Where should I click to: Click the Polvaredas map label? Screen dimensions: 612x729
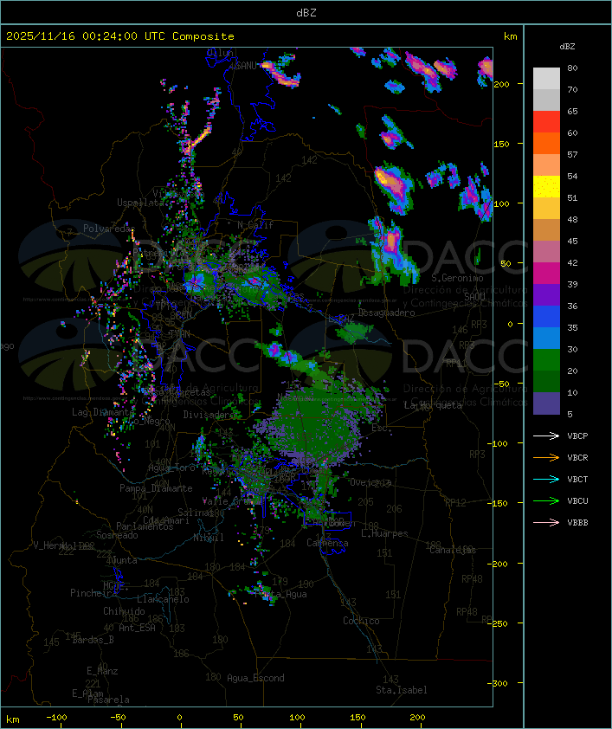coord(109,229)
